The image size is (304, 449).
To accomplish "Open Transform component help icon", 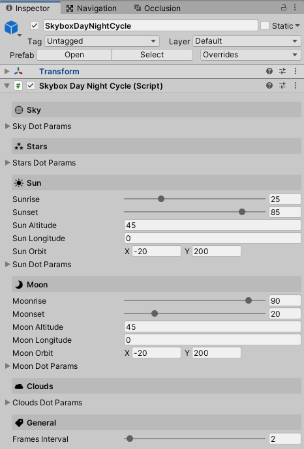I will [x=269, y=71].
